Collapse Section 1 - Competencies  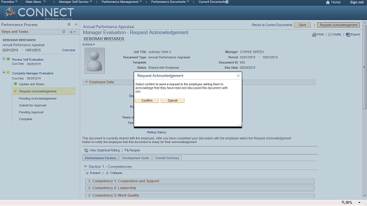[x=85, y=167]
